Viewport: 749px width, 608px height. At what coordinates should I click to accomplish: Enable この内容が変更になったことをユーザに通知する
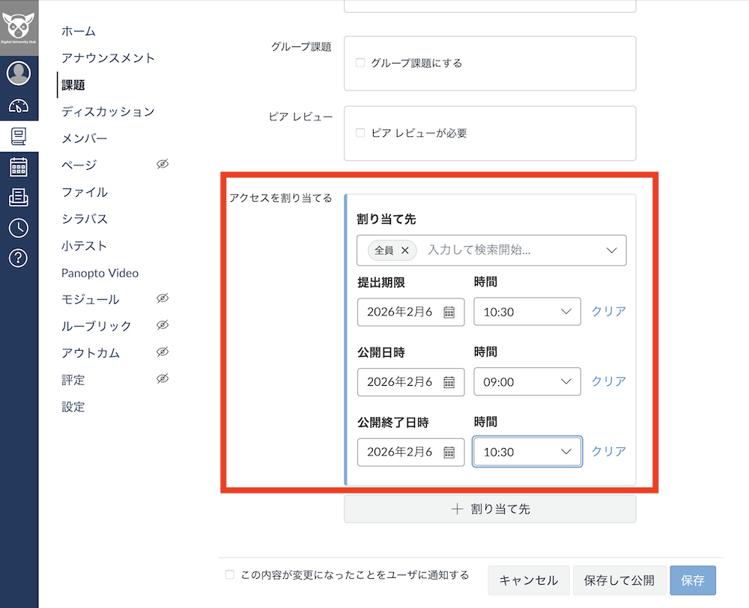pos(229,576)
